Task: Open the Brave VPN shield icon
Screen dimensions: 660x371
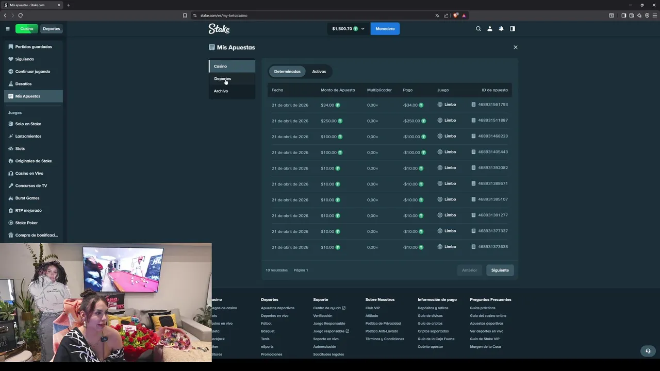Action: 647,15
